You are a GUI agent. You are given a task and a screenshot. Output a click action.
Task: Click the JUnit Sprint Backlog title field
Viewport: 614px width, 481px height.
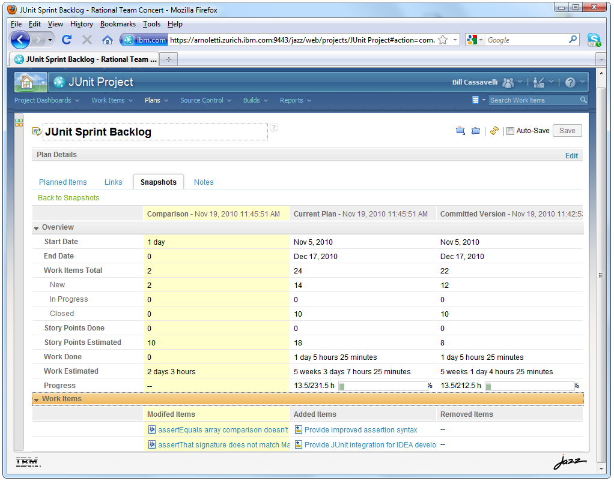[x=156, y=132]
